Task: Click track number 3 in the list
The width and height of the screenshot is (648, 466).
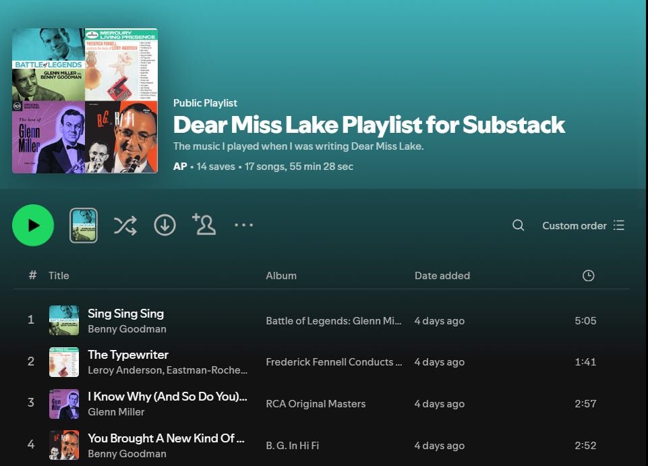Action: (x=31, y=403)
